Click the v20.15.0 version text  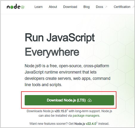tap(60, 111)
